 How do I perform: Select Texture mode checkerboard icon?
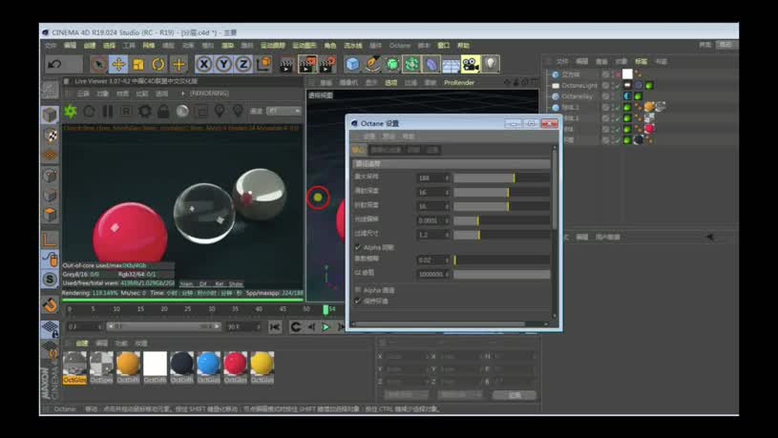coord(50,135)
